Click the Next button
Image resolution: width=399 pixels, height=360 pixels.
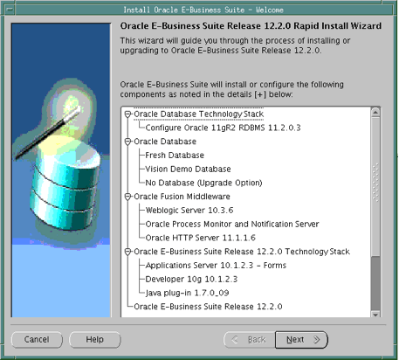[x=301, y=340]
